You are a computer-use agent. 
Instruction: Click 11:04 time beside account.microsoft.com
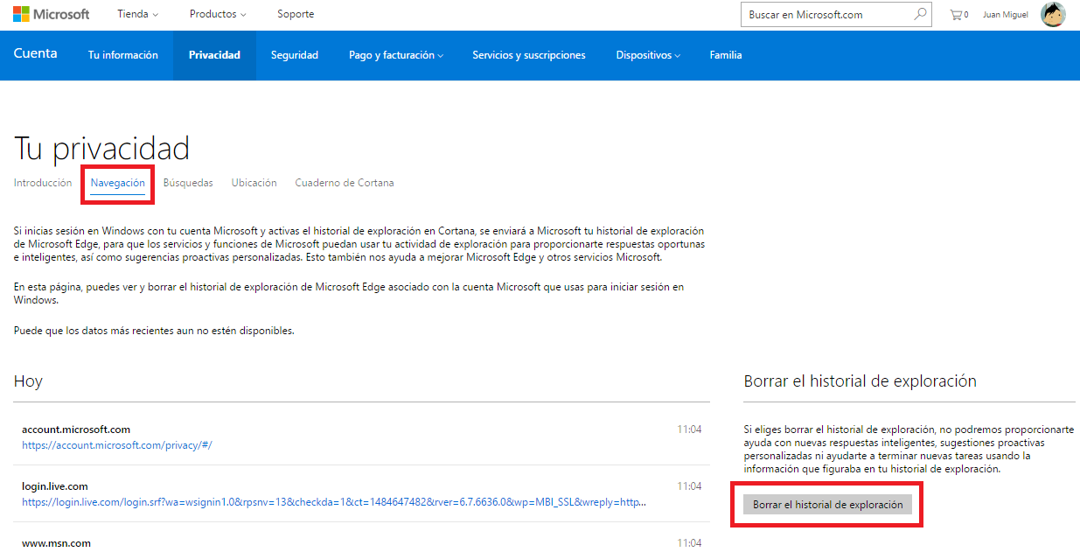(689, 430)
